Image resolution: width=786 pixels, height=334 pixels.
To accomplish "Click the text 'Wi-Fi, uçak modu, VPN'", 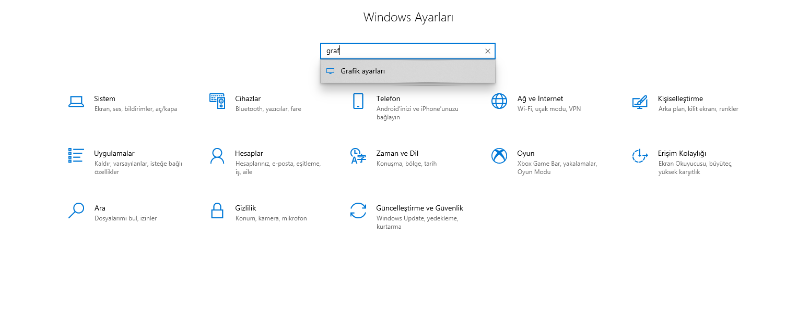I will (549, 109).
